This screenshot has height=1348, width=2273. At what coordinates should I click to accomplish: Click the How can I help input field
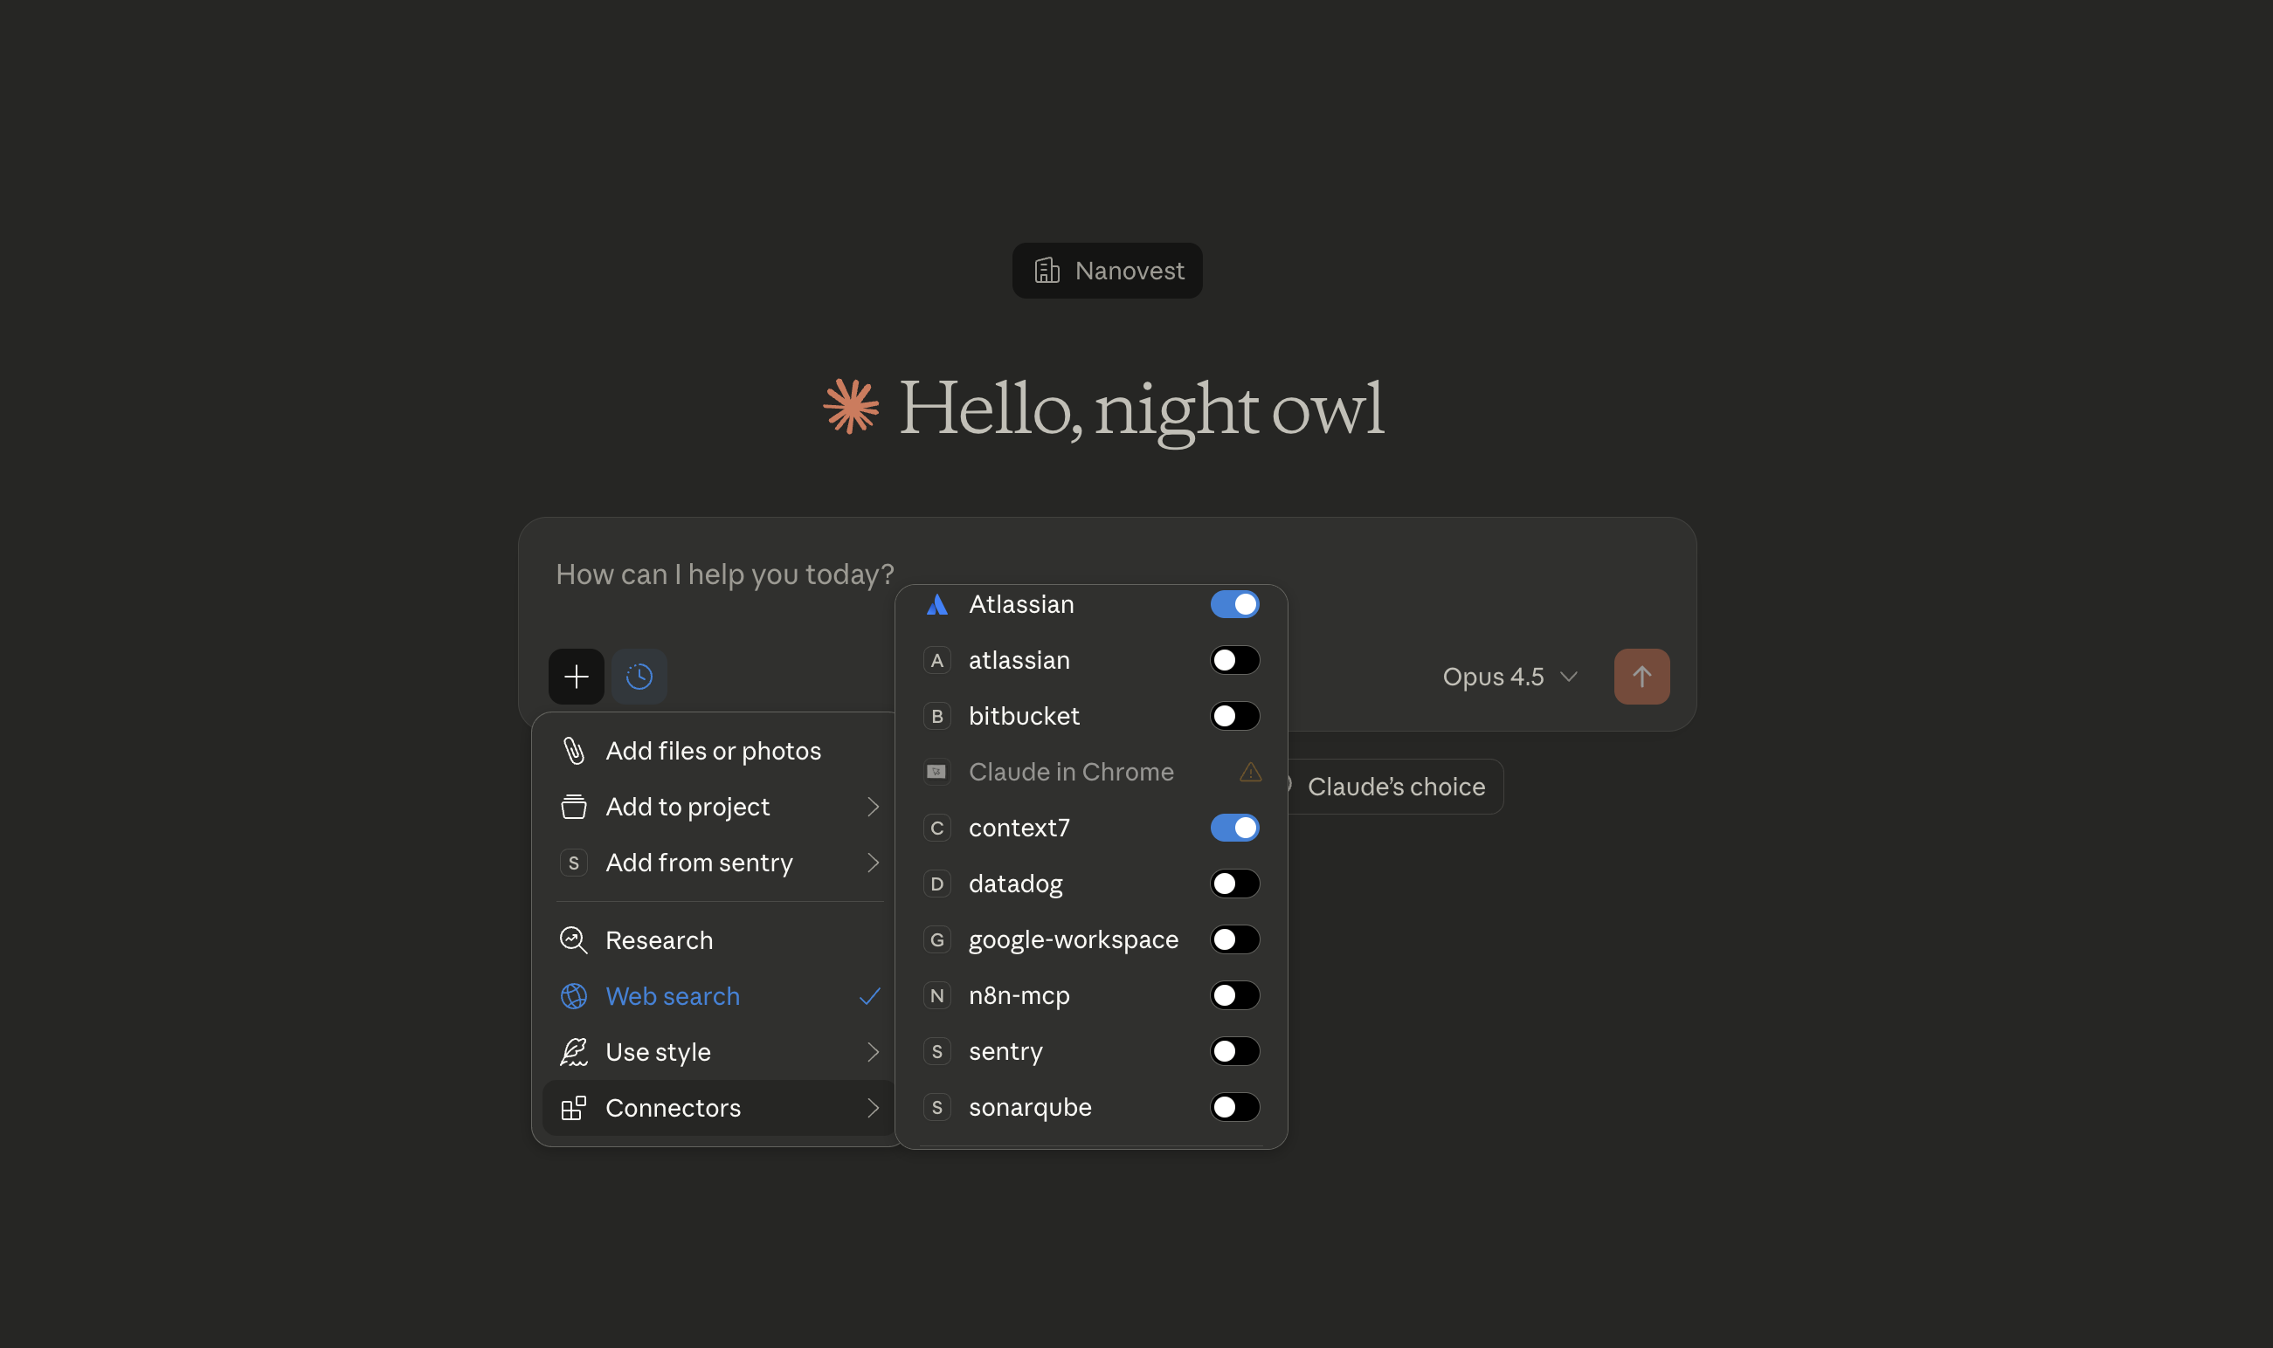724,574
